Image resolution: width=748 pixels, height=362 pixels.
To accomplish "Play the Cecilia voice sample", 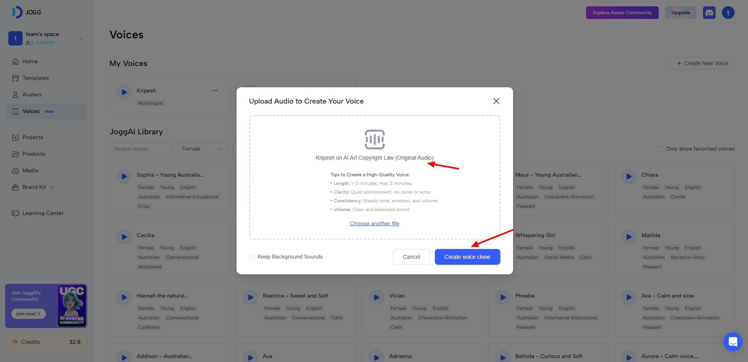I will click(x=124, y=237).
